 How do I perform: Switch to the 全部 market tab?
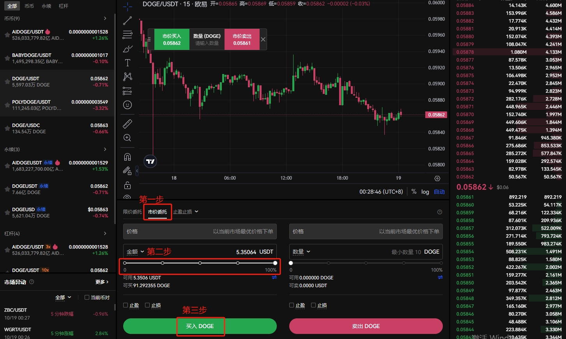[x=12, y=6]
